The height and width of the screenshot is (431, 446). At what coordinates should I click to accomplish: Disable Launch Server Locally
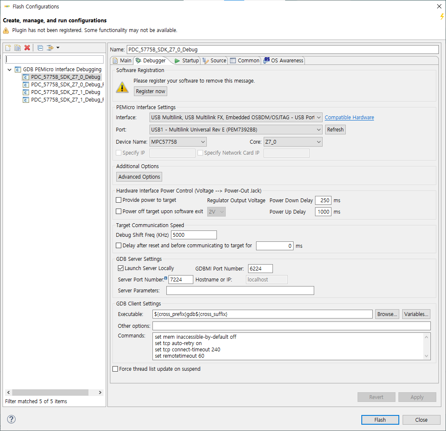click(x=120, y=268)
